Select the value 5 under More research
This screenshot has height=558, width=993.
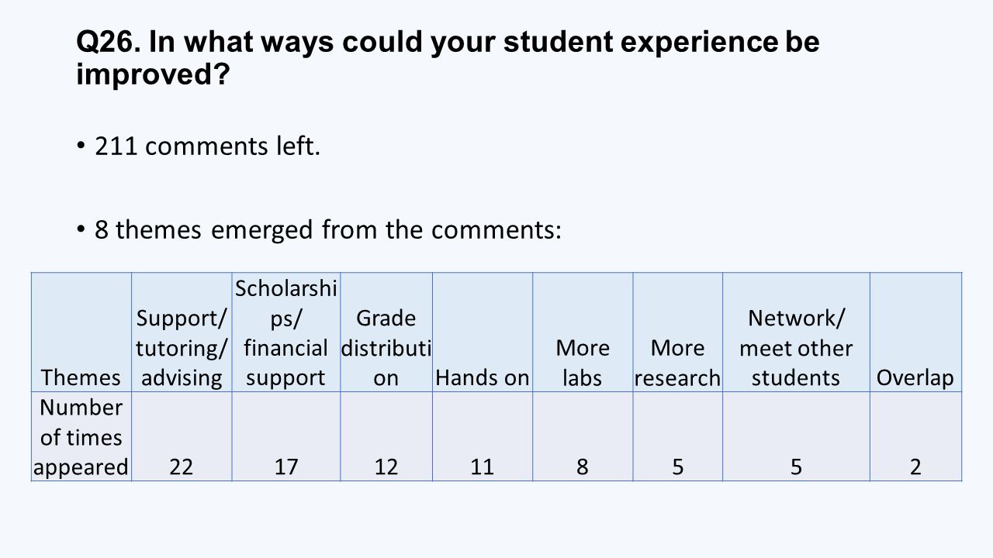pyautogui.click(x=678, y=436)
